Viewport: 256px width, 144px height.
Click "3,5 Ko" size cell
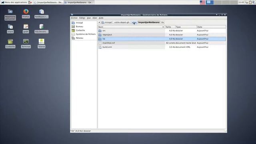tap(172, 47)
